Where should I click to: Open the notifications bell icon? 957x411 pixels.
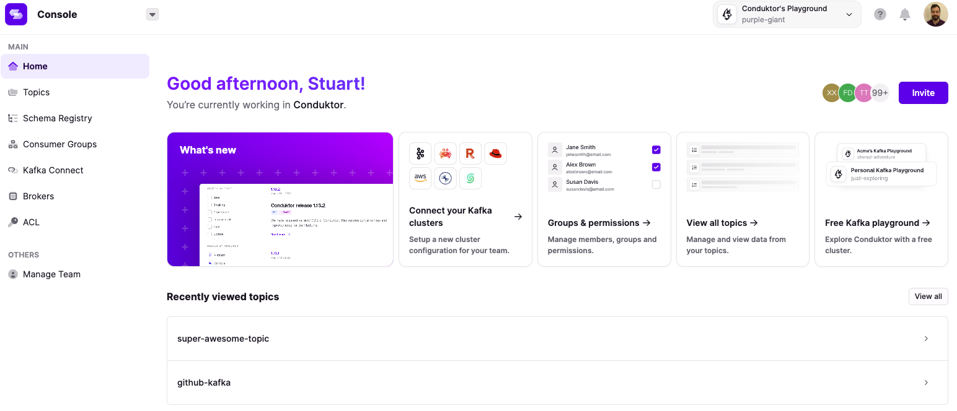pos(905,14)
